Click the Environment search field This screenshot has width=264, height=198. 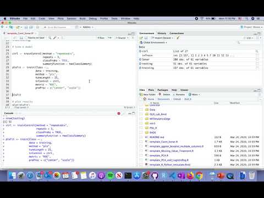click(x=248, y=42)
